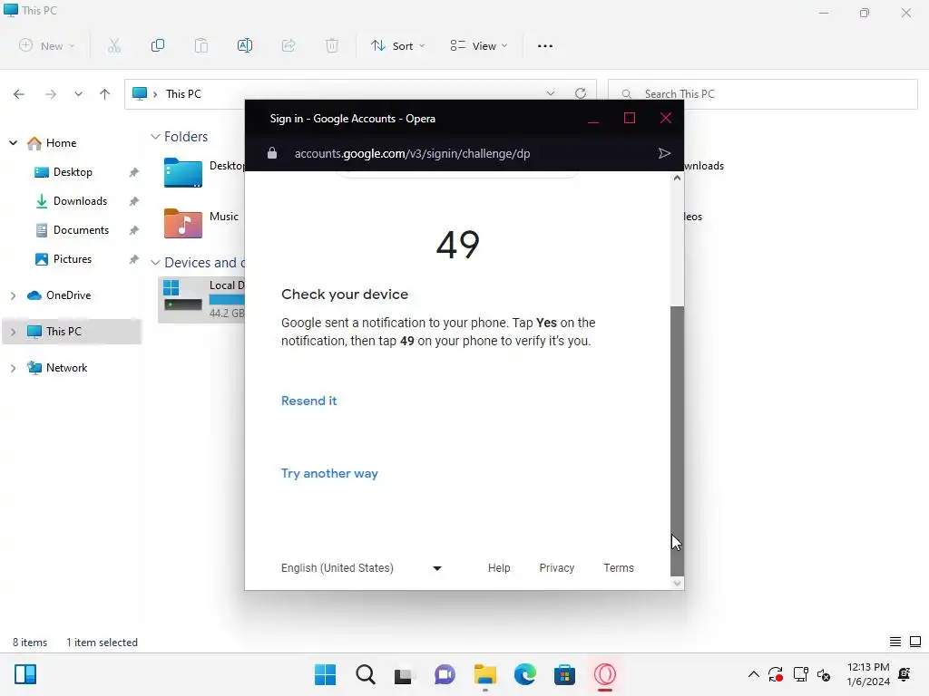Collapse the Home tree node
929x696 pixels.
point(13,142)
